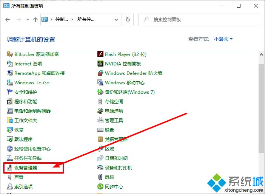This screenshot has width=265, height=194.
Task: Click the scrollbar up arrow
Action: 261,55
